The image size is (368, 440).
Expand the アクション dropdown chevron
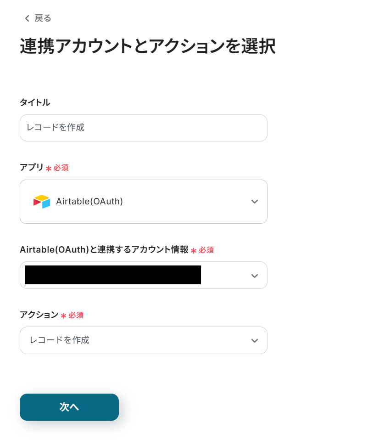(255, 340)
